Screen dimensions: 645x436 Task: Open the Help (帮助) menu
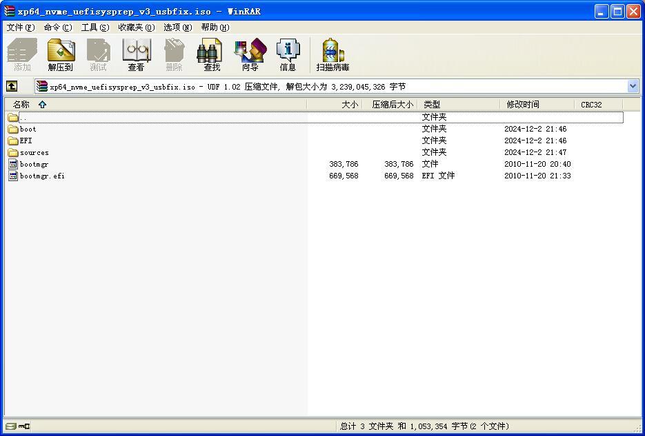(215, 28)
